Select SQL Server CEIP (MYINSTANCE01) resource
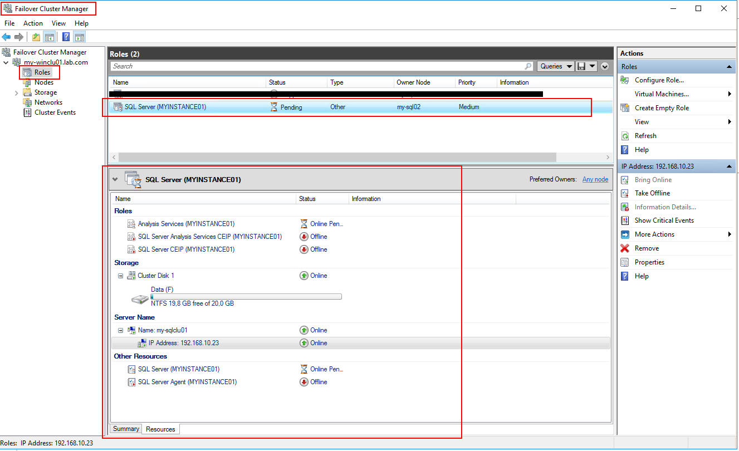Image resolution: width=739 pixels, height=451 pixels. pyautogui.click(x=186, y=249)
